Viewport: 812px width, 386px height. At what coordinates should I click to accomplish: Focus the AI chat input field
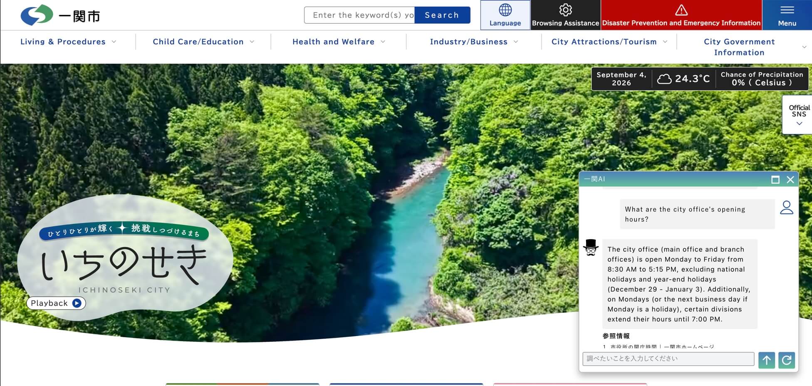(668, 359)
